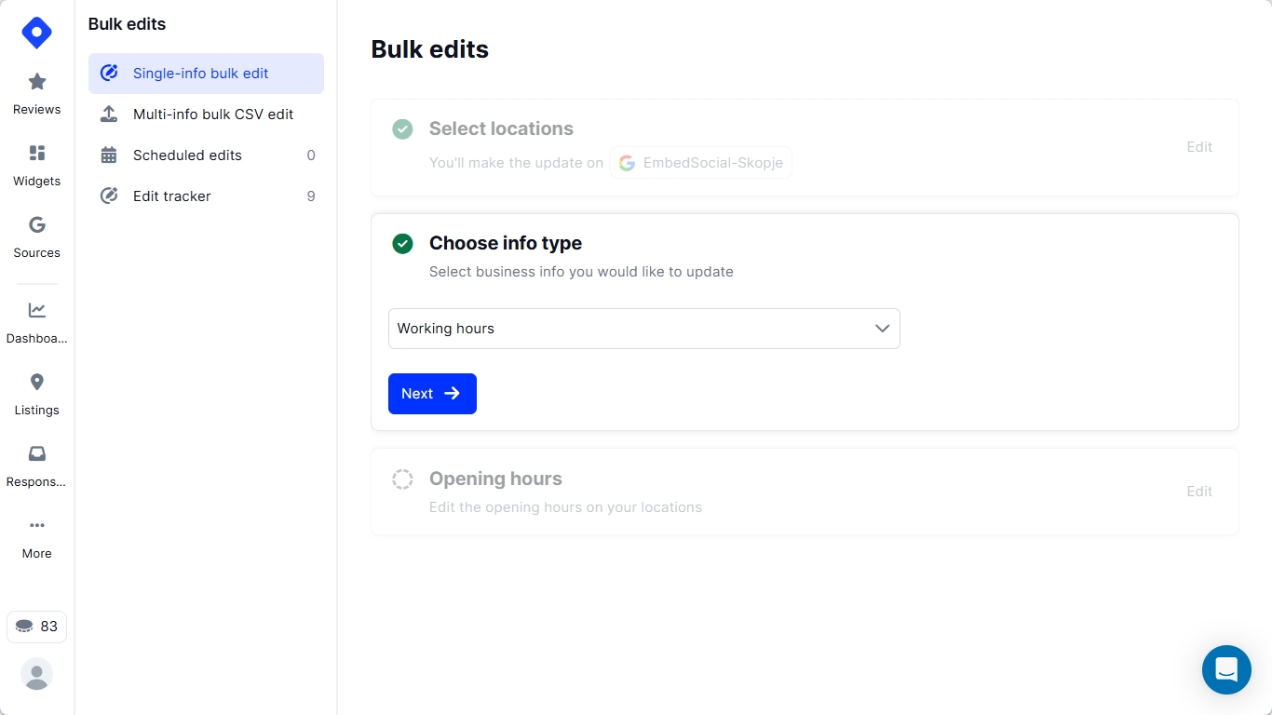Go to Listings via pin icon
1272x715 pixels.
click(x=37, y=383)
